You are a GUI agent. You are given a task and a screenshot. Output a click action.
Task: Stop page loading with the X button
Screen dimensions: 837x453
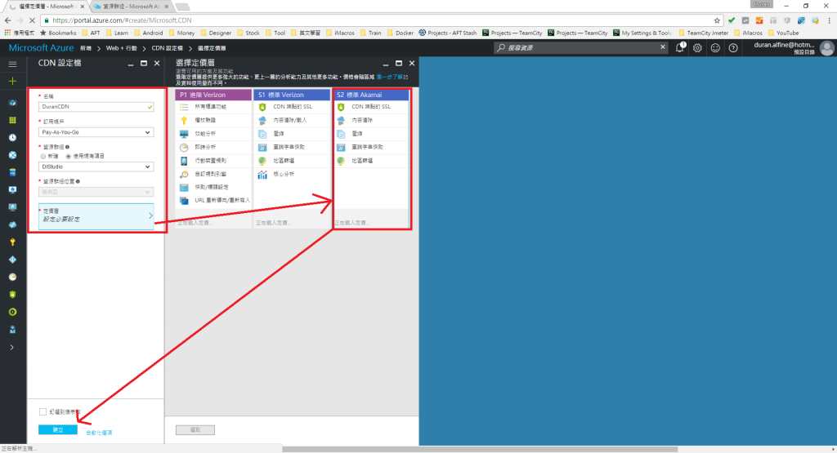32,20
